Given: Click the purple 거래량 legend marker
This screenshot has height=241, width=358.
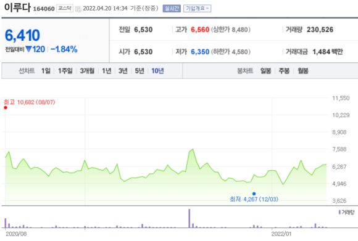Looking at the screenshot, I should coord(339,212).
